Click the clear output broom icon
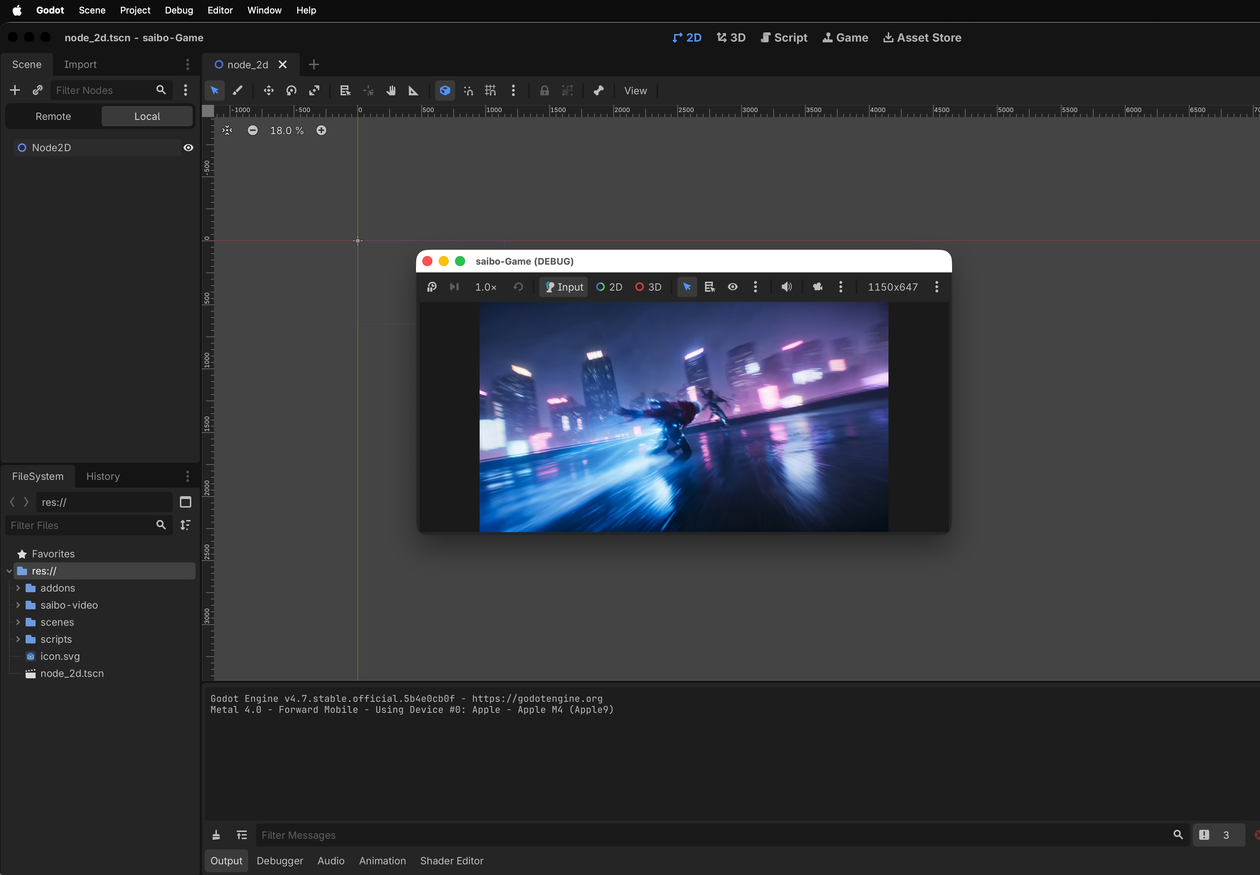This screenshot has width=1260, height=875. point(216,835)
